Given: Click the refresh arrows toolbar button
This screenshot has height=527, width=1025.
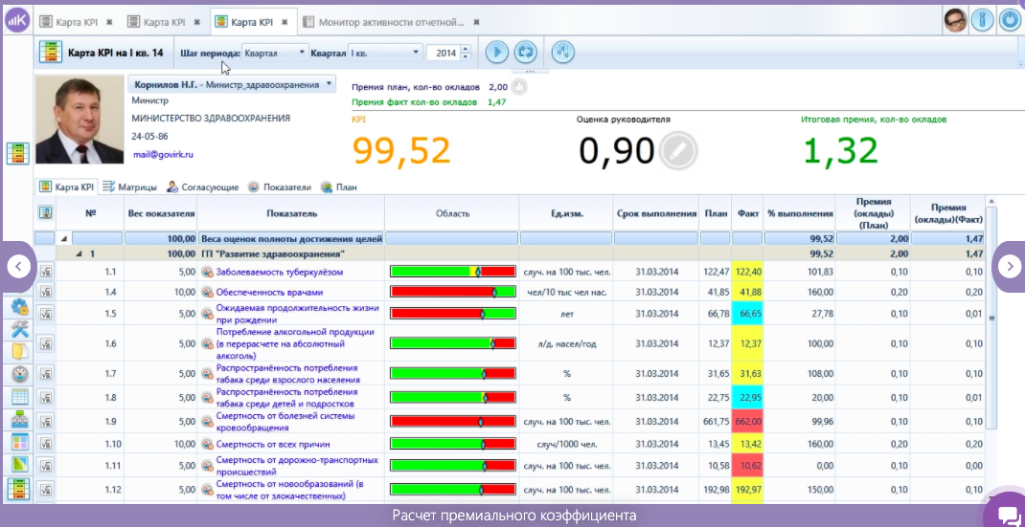Looking at the screenshot, I should coord(525,52).
